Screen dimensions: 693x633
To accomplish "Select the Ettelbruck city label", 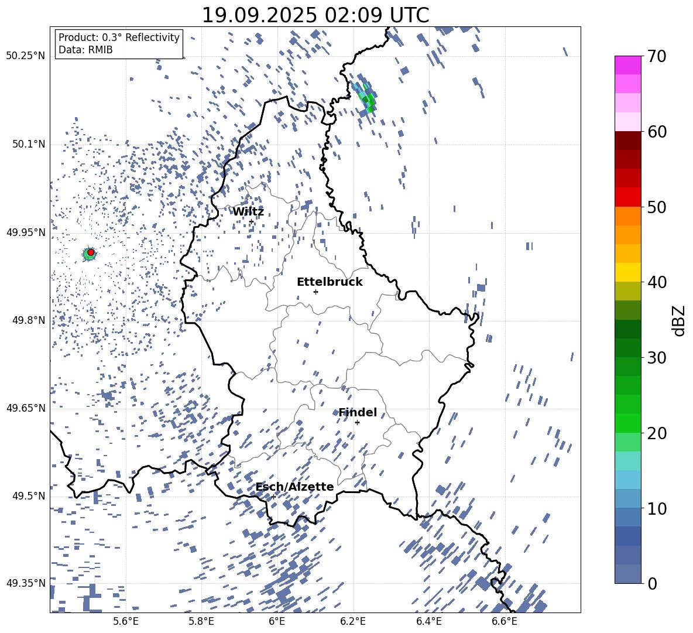I will pos(330,282).
